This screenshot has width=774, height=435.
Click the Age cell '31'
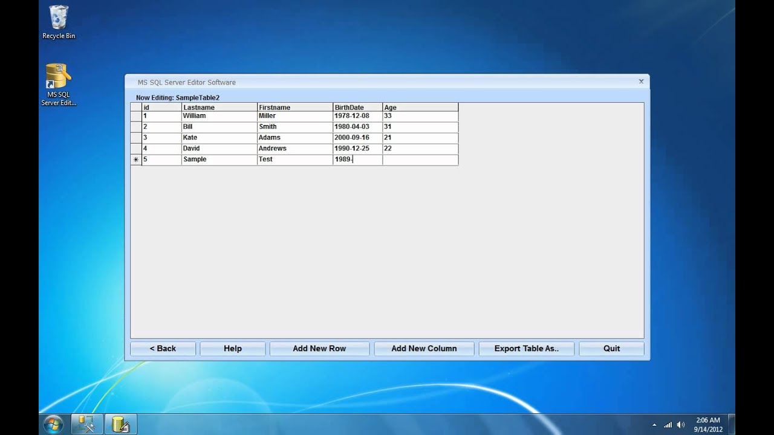pyautogui.click(x=420, y=127)
